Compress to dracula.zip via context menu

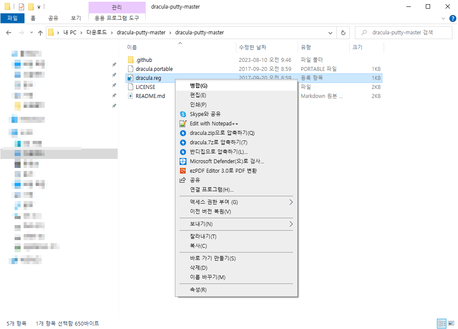[236, 133]
